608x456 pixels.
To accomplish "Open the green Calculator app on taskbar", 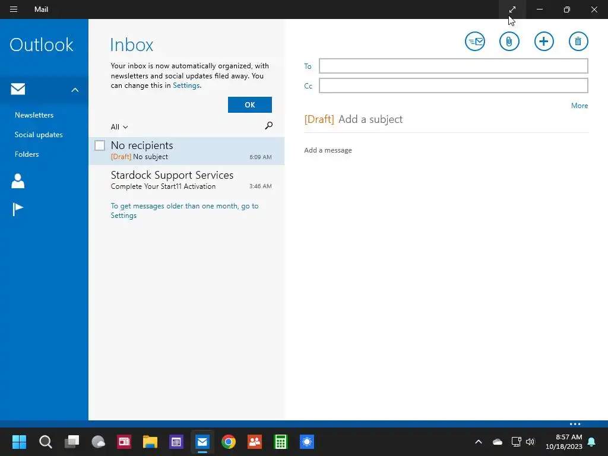I will pyautogui.click(x=280, y=442).
